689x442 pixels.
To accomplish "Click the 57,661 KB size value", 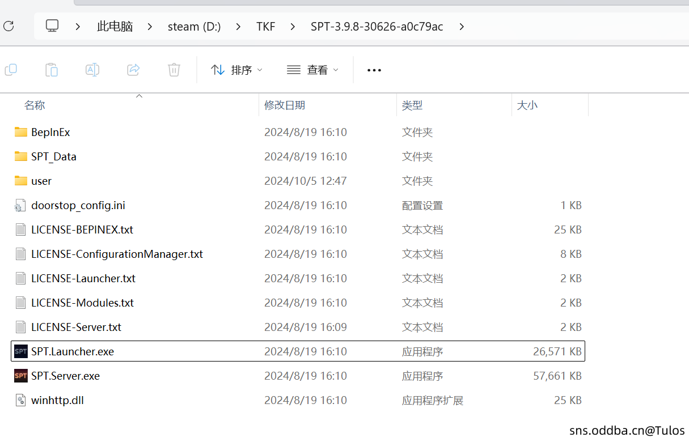I will [557, 376].
